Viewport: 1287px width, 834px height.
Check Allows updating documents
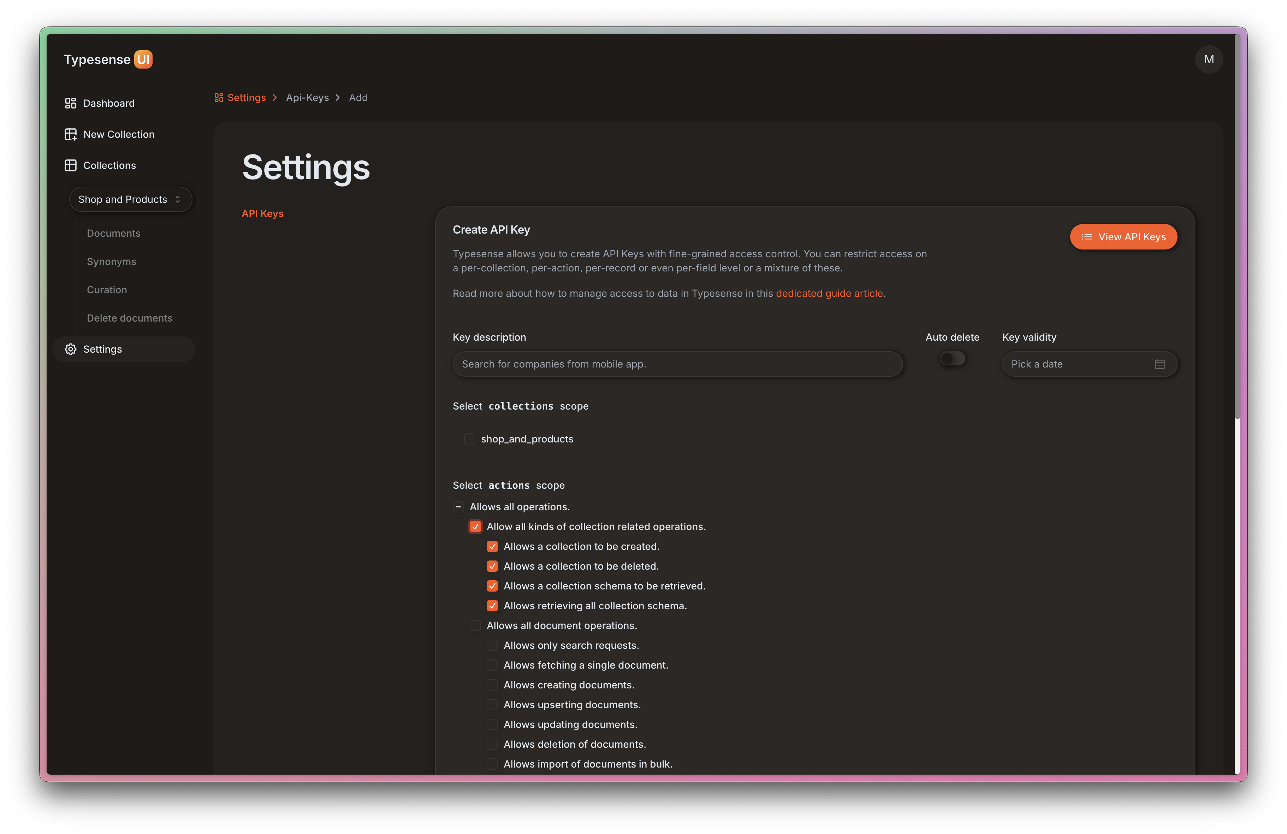tap(492, 725)
